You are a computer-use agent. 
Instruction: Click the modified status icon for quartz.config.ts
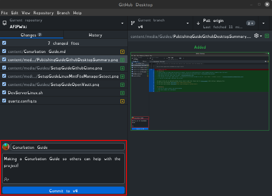tap(122, 101)
